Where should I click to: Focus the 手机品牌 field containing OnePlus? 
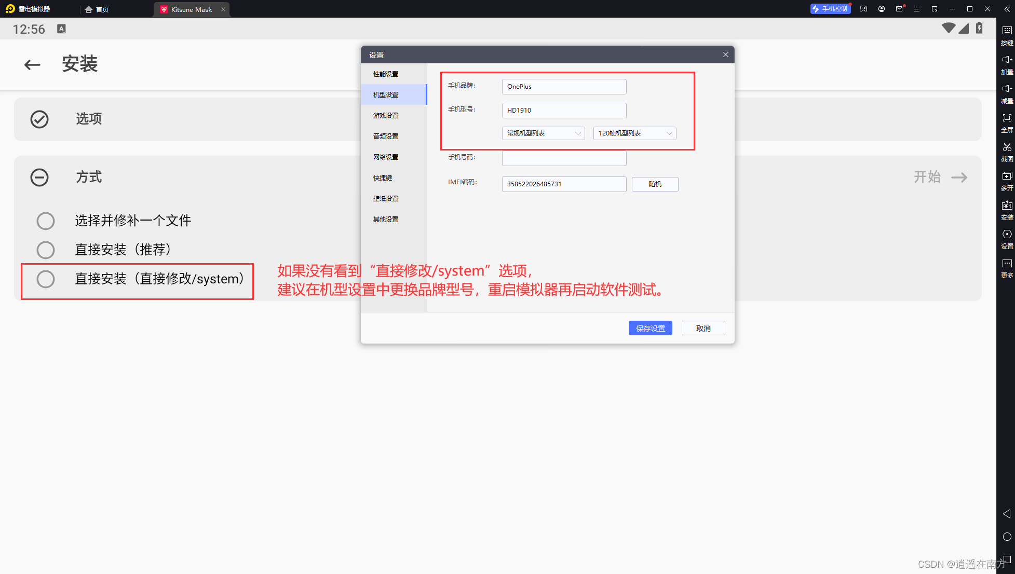564,87
